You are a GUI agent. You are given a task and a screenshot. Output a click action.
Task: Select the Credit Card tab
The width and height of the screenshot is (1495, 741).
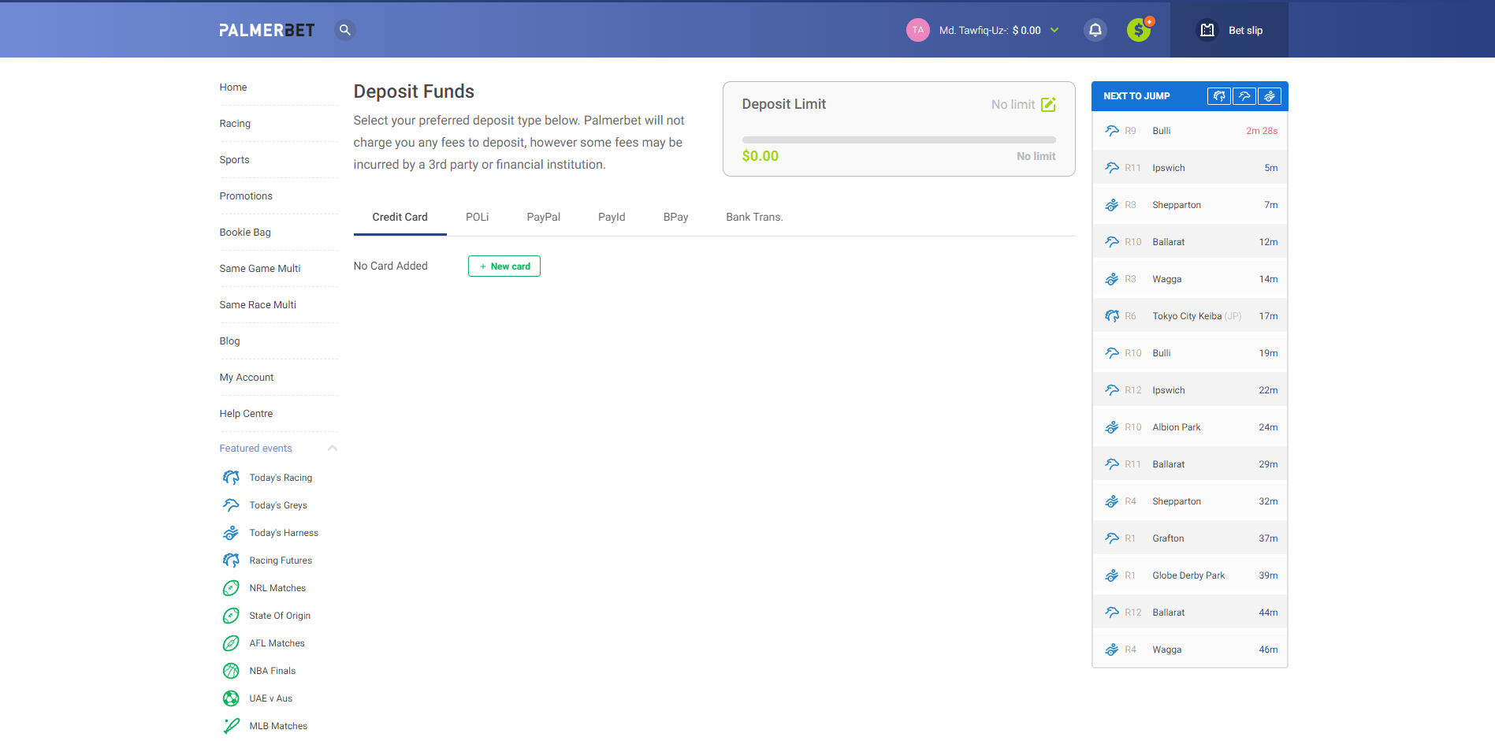pyautogui.click(x=400, y=217)
